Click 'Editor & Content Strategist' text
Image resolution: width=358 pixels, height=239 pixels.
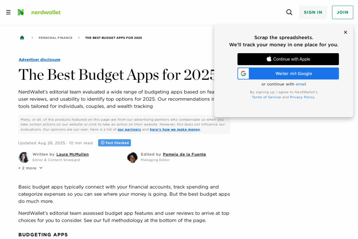(x=56, y=160)
